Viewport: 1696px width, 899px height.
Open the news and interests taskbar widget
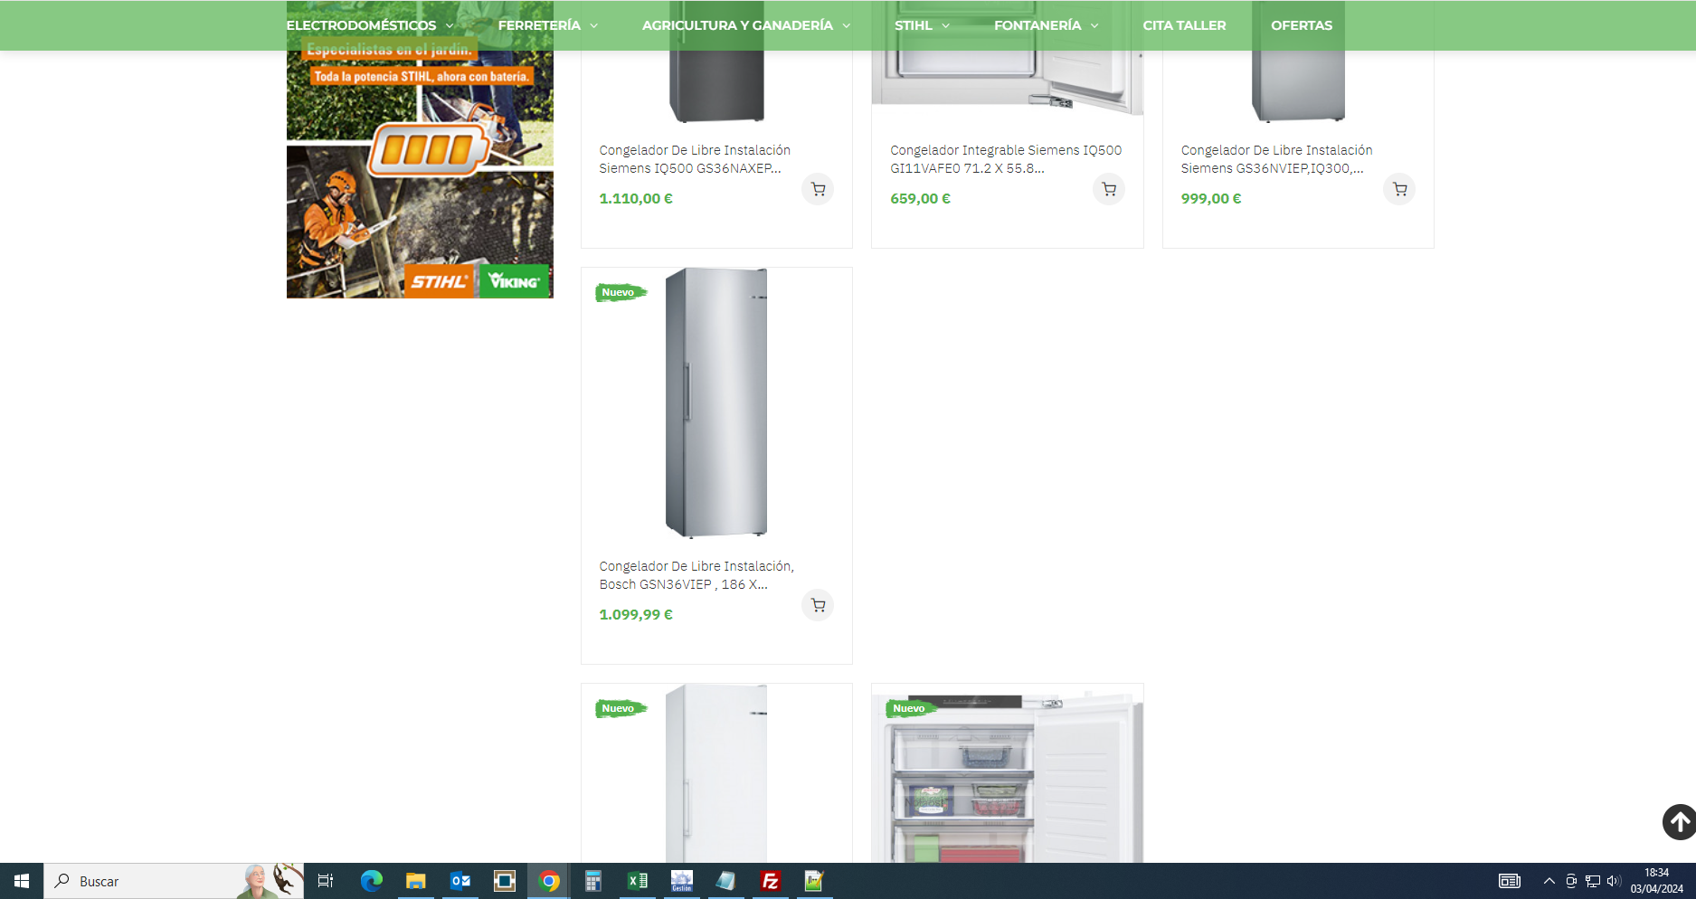tap(1509, 881)
